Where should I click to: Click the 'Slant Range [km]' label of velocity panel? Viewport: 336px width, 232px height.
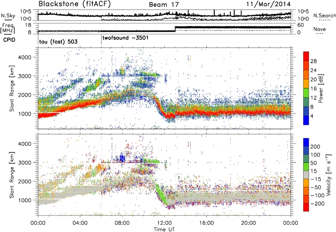pyautogui.click(x=12, y=175)
